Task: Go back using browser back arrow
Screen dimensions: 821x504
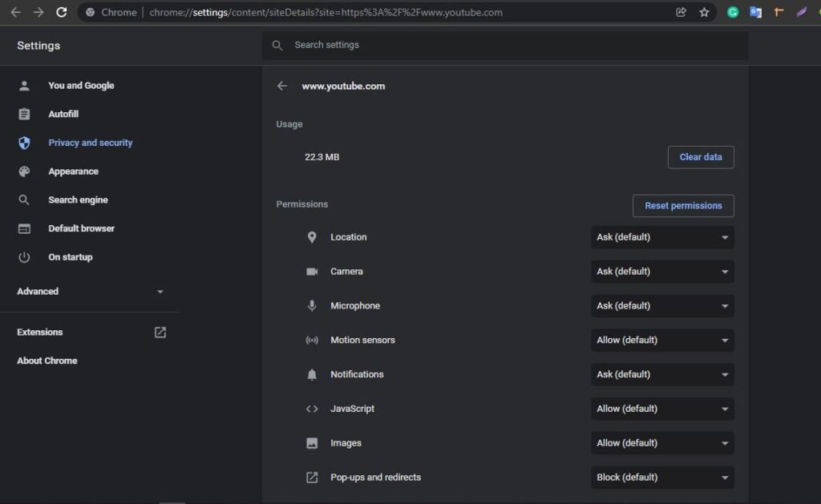Action: pyautogui.click(x=16, y=12)
